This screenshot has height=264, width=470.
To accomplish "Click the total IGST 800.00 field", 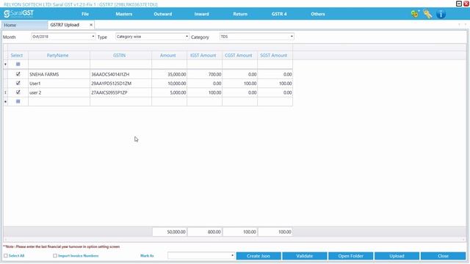I will [205, 232].
